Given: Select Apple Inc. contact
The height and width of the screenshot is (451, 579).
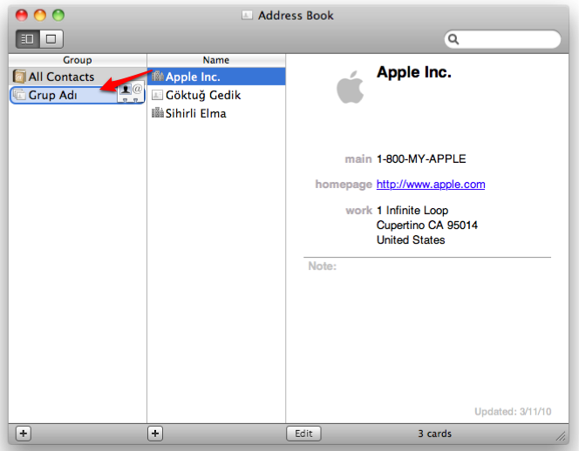Looking at the screenshot, I should tap(193, 77).
